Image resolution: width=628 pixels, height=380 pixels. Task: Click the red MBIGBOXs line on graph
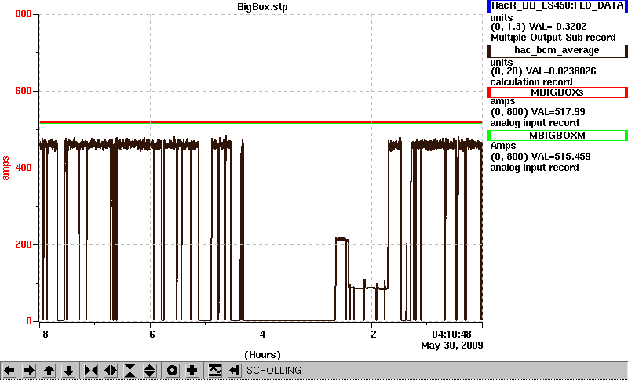(261, 122)
